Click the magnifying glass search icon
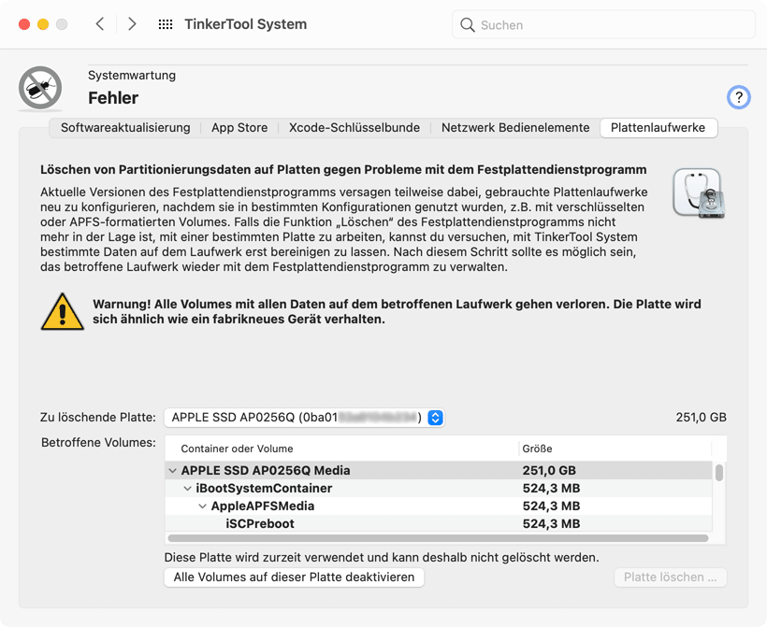 click(x=468, y=25)
